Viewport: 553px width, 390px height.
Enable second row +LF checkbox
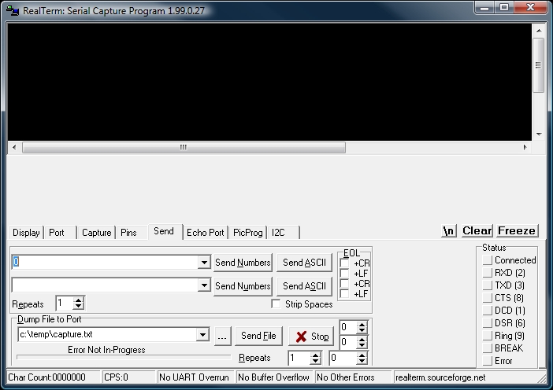344,293
